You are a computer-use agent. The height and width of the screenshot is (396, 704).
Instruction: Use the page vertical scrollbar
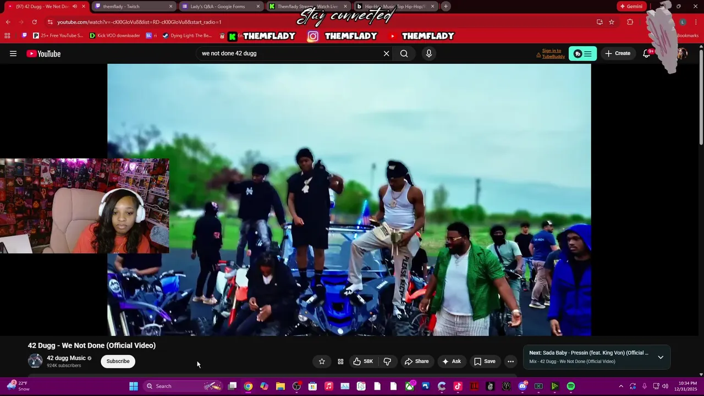point(701,96)
